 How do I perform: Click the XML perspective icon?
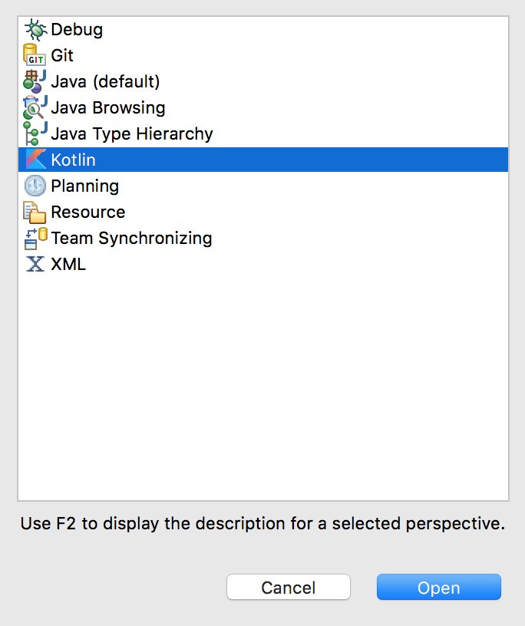click(x=35, y=264)
